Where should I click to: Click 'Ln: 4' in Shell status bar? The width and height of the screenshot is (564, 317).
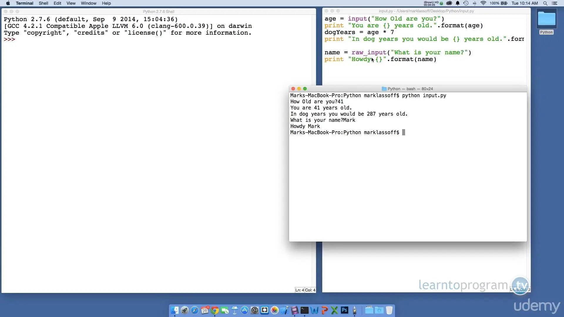299,290
